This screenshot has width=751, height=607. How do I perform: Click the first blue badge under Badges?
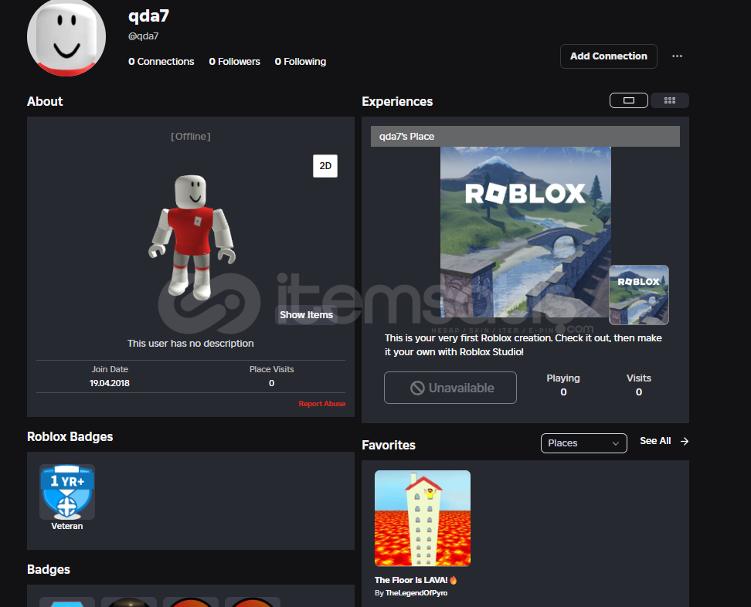[x=67, y=602]
